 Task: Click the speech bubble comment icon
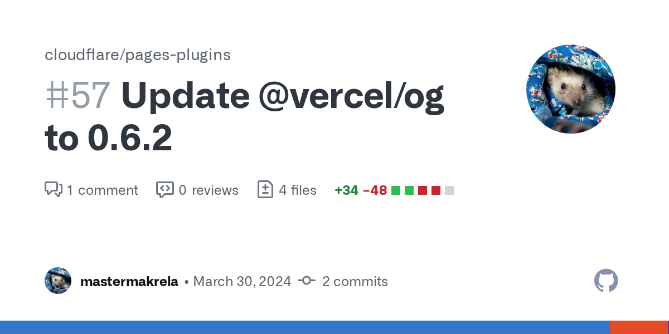(53, 189)
